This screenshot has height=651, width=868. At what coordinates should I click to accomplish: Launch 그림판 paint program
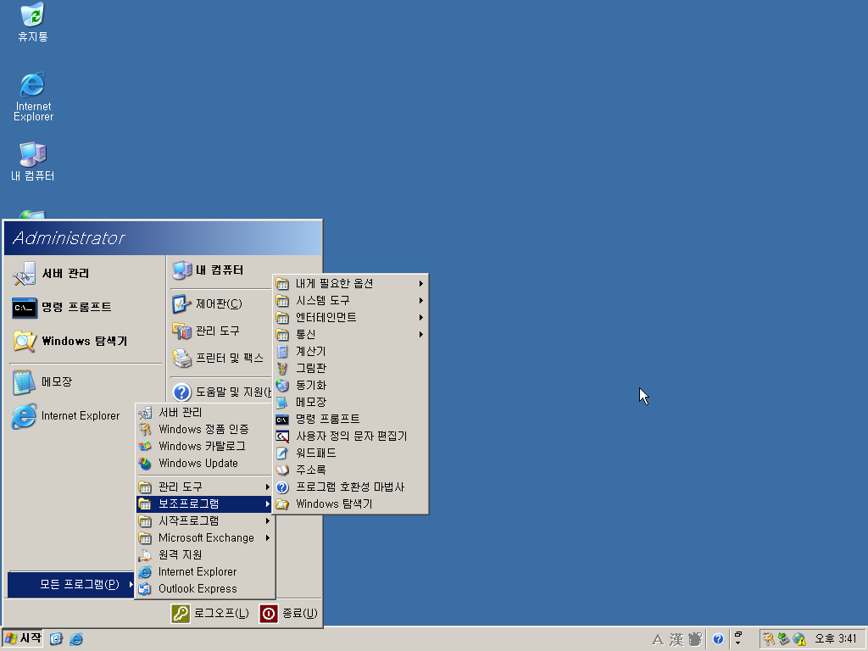coord(350,368)
